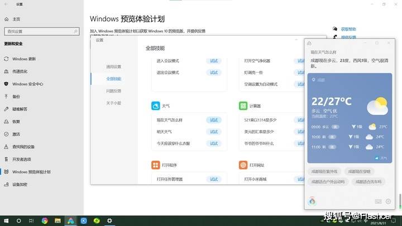Open 激活 in the sidebar

12,134
